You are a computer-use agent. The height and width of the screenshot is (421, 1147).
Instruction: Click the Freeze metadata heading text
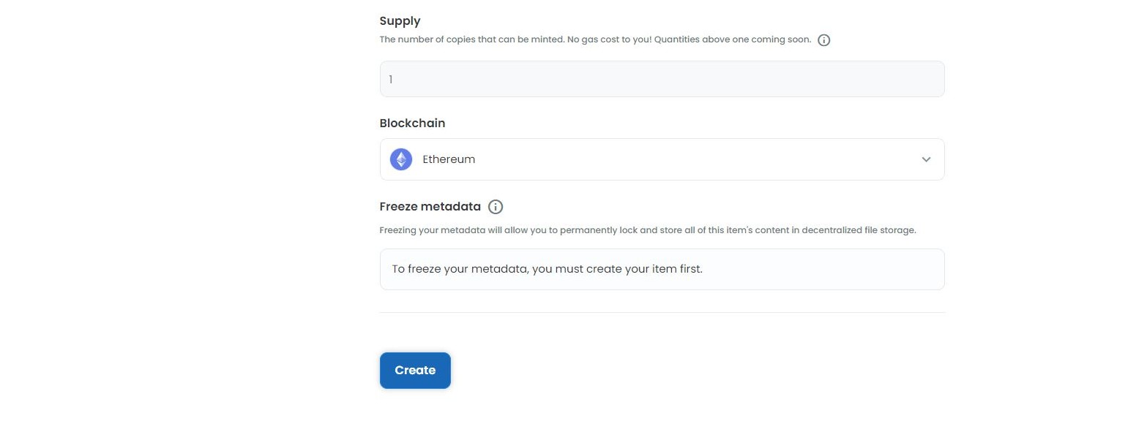430,207
